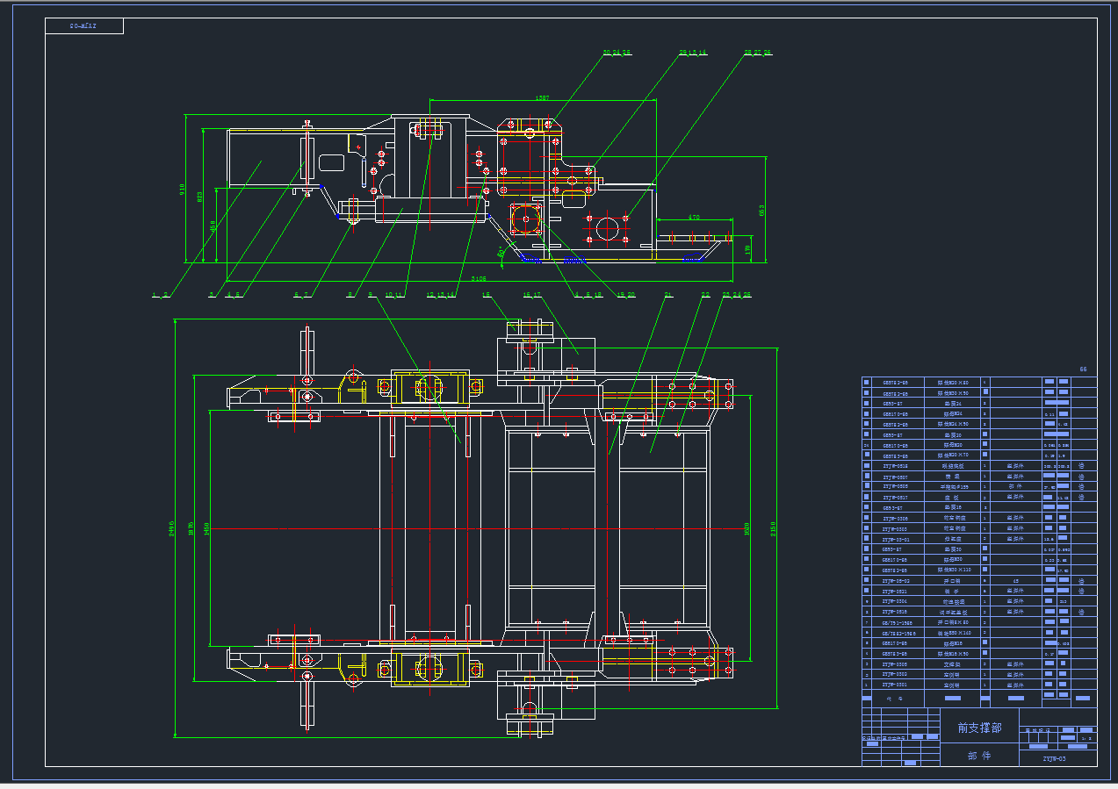Screen dimensions: 1118x789
Task: Select the 2150 width dimension
Action: click(x=774, y=528)
